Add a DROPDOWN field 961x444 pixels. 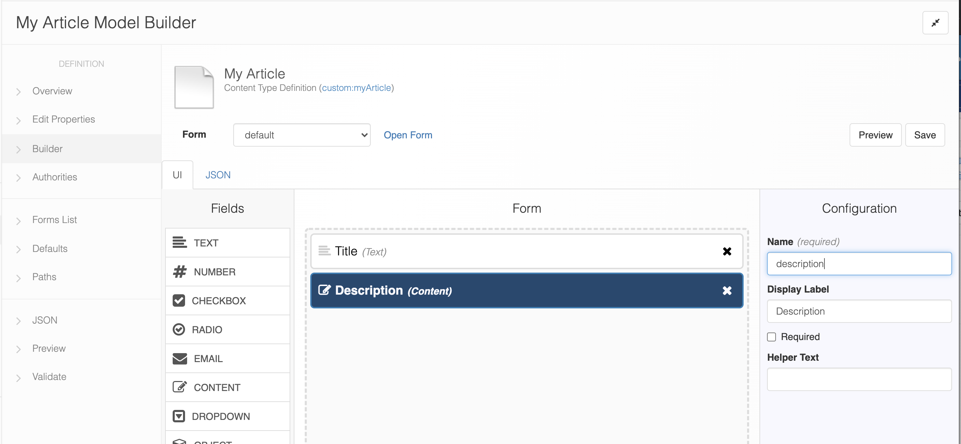(x=228, y=416)
